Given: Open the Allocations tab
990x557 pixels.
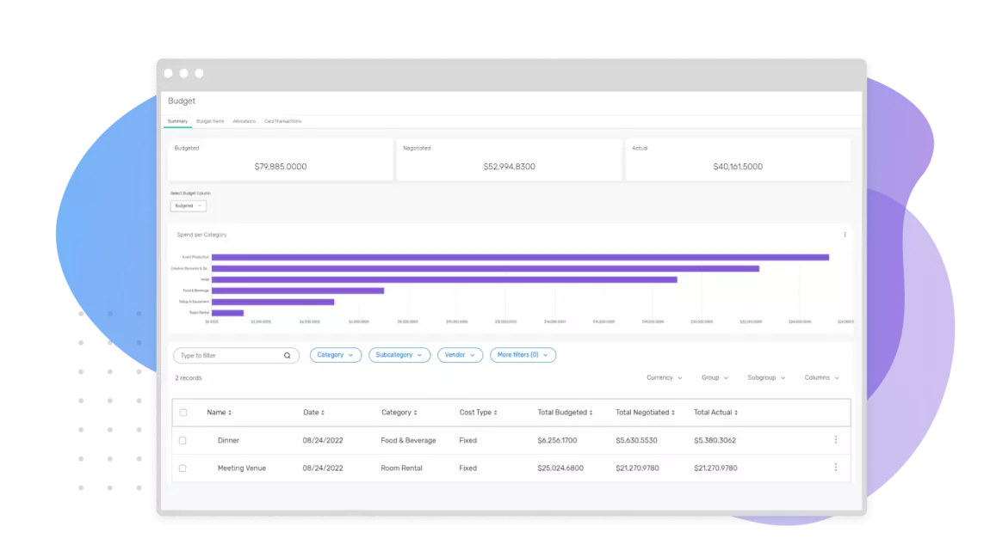Looking at the screenshot, I should pyautogui.click(x=244, y=121).
